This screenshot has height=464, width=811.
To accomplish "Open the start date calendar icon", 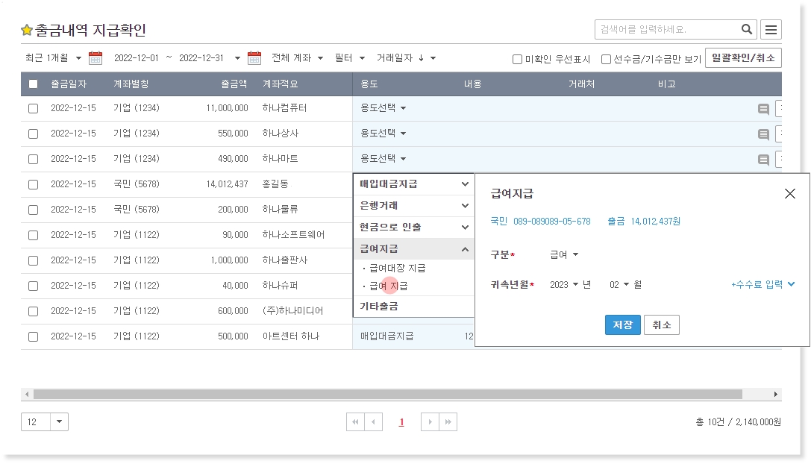I will tap(95, 58).
